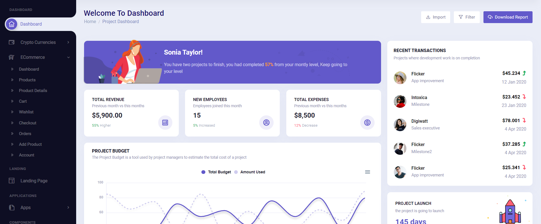Expand the Apps submenu arrow
The height and width of the screenshot is (224, 541).
pos(68,207)
